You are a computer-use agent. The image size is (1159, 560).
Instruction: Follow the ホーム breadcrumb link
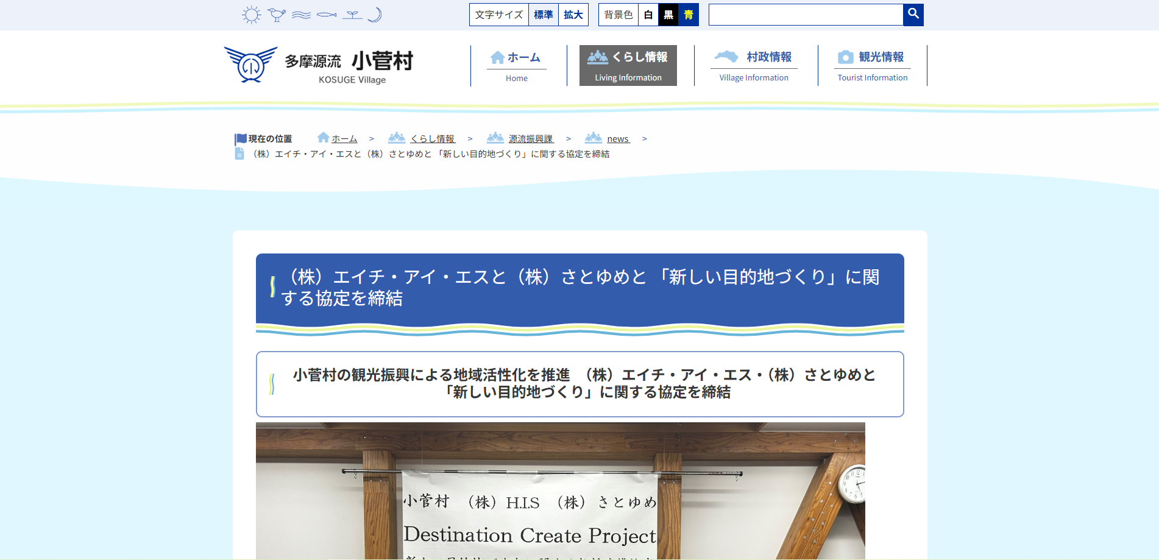tap(344, 139)
